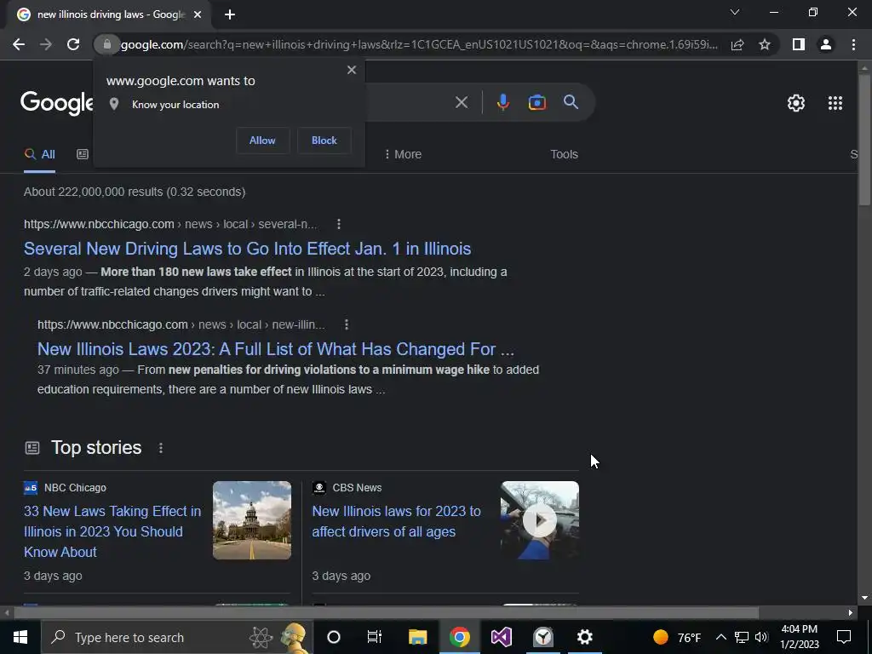Open the News tab icon
Image resolution: width=872 pixels, height=654 pixels.
coord(83,155)
